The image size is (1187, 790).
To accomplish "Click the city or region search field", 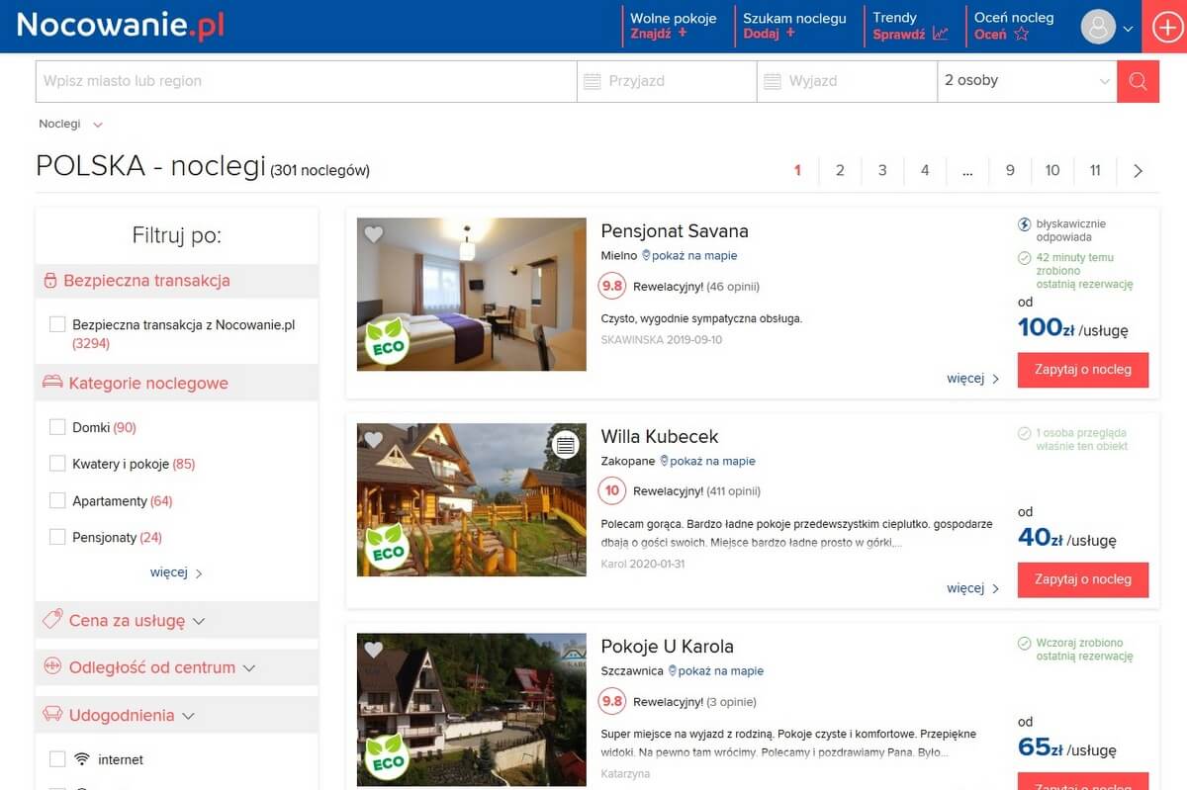I will 306,81.
